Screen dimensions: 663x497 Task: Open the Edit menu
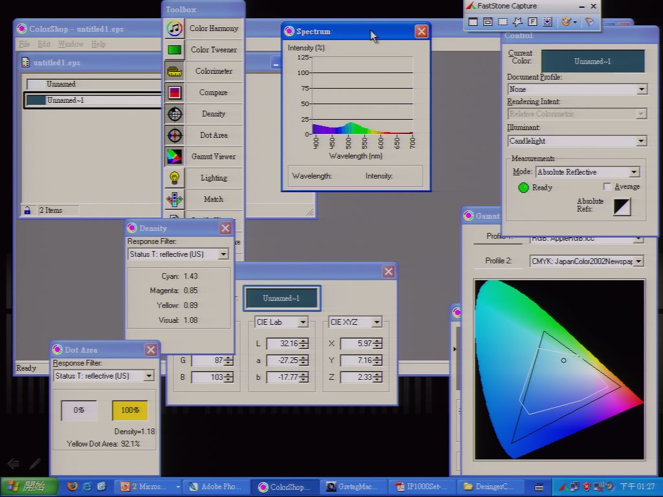coord(43,43)
